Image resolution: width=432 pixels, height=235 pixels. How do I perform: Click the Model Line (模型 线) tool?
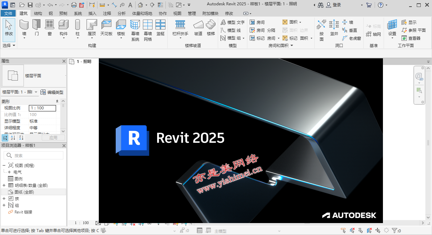tap(231, 30)
